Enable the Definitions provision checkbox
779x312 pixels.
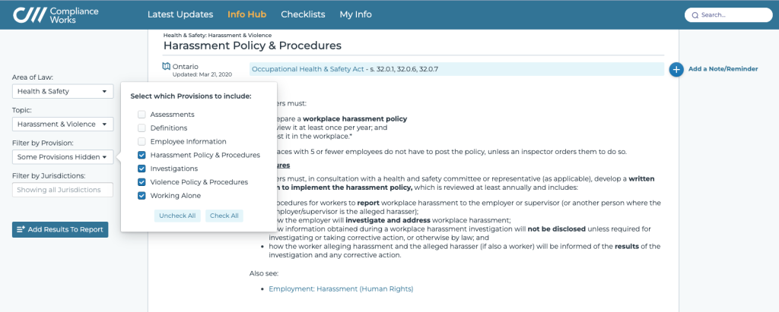coord(142,128)
